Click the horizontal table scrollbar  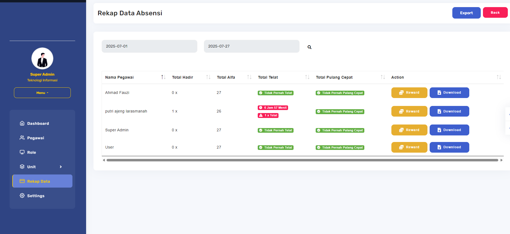(x=302, y=160)
